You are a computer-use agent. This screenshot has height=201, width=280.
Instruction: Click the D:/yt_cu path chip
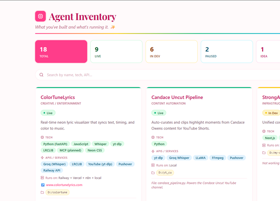pos(165,173)
